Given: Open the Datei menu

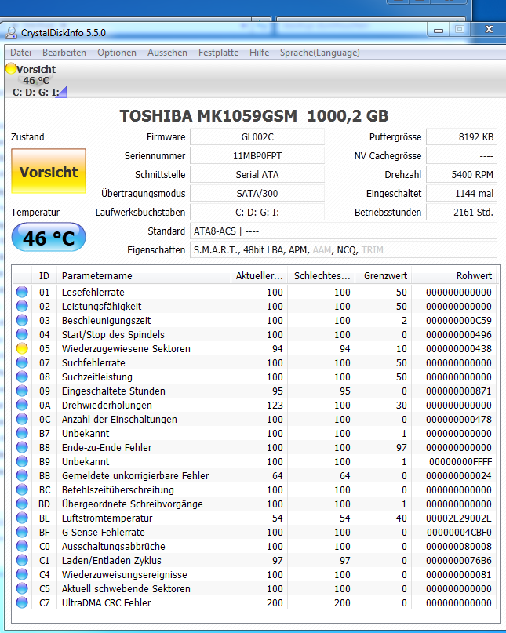Looking at the screenshot, I should 20,53.
